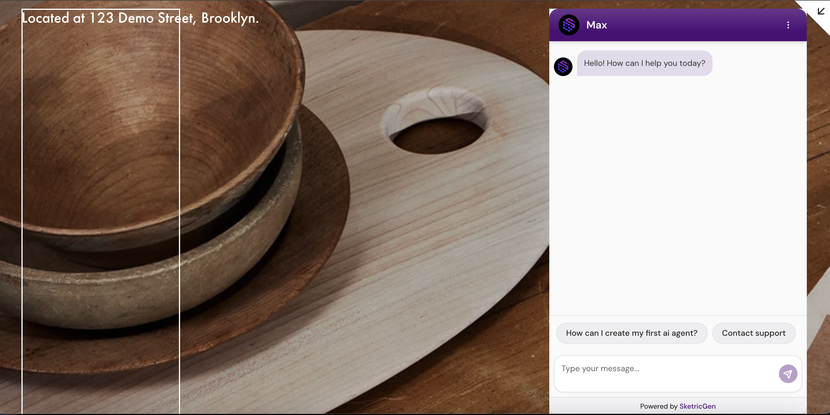Open the SketricGen link in the footer
The width and height of the screenshot is (830, 415).
[697, 406]
